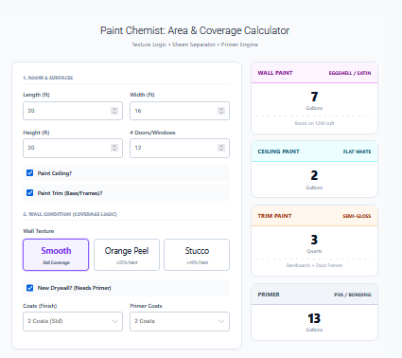Click the New Drywall label text
The width and height of the screenshot is (402, 358).
(x=74, y=288)
